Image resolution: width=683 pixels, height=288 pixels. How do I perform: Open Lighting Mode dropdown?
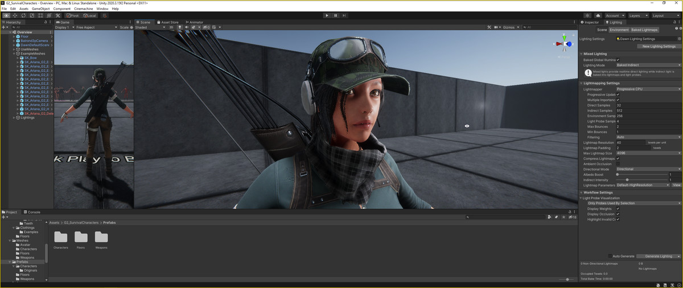pyautogui.click(x=649, y=65)
